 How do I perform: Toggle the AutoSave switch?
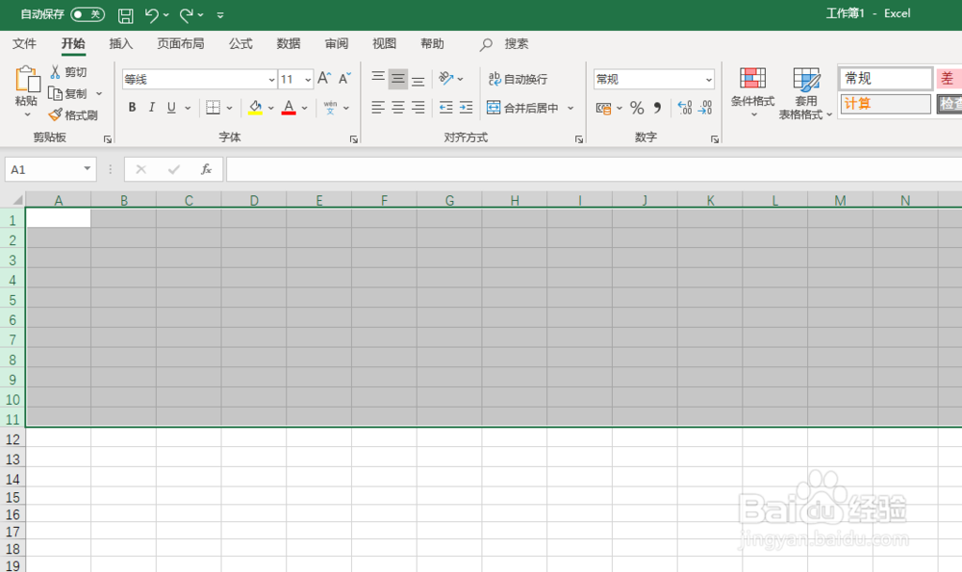(88, 14)
